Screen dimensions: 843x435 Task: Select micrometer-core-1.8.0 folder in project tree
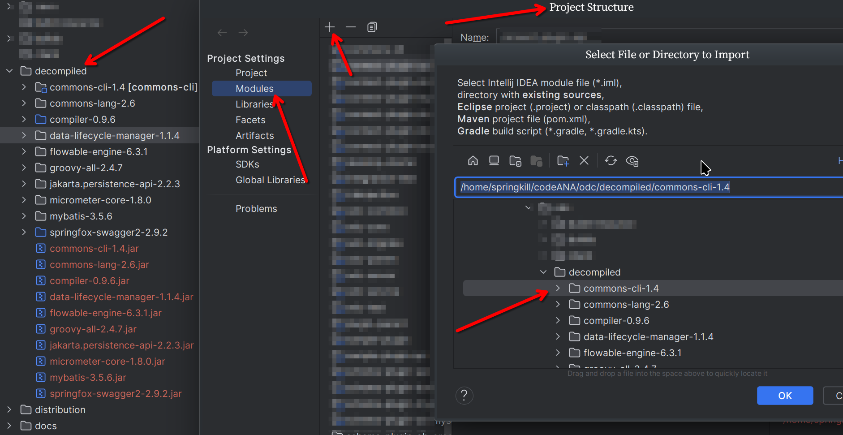click(100, 200)
